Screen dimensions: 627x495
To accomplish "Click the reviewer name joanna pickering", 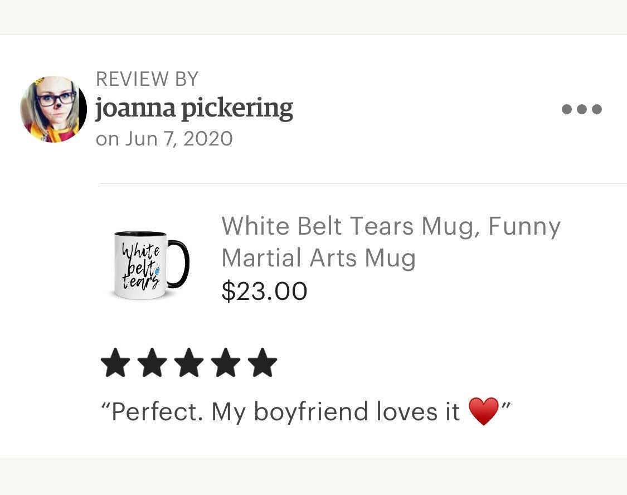I will pyautogui.click(x=194, y=109).
